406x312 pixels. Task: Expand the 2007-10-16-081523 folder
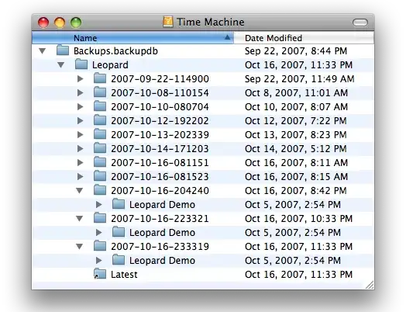81,177
